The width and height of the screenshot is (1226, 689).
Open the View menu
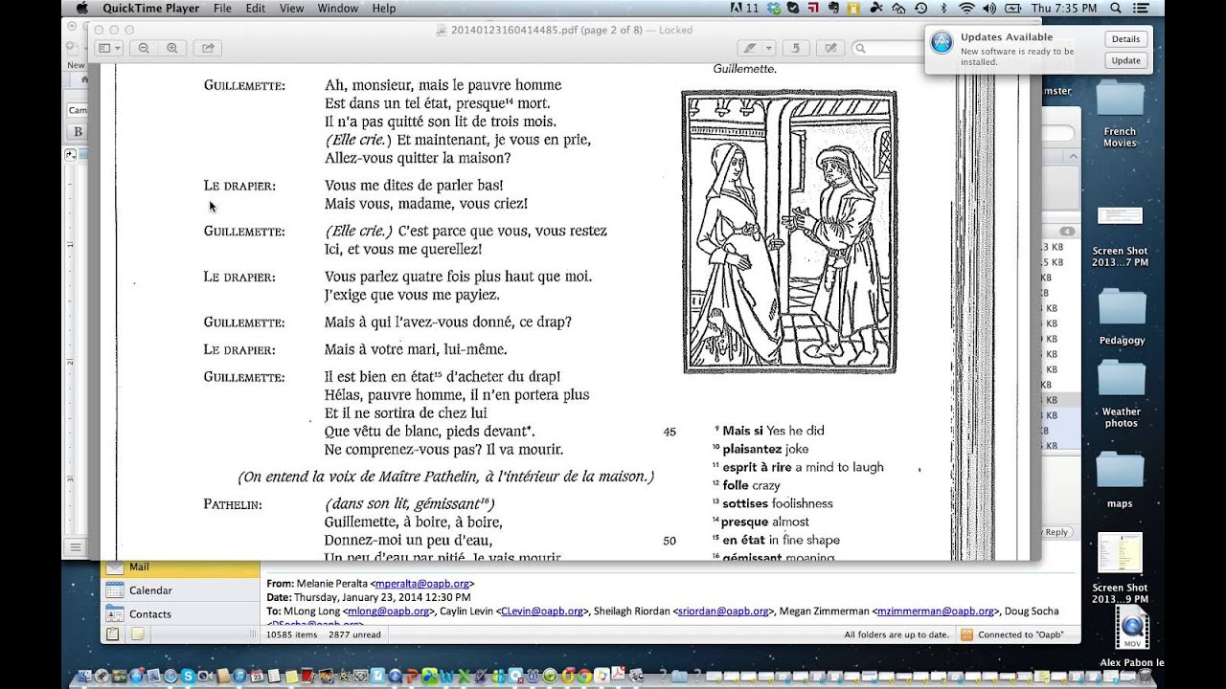tap(291, 8)
